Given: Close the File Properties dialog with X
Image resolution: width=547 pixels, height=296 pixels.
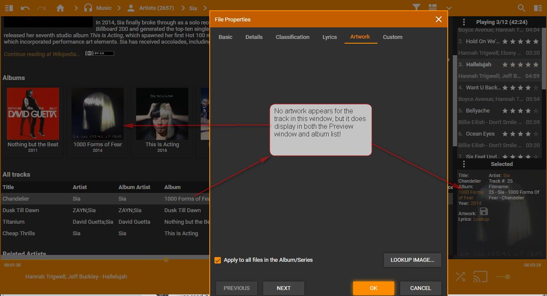Looking at the screenshot, I should point(438,19).
